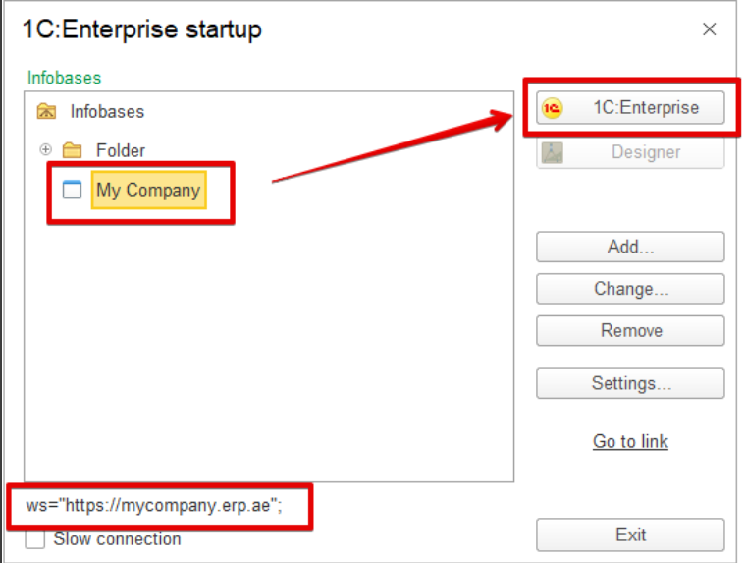Viewport: 745px width, 563px height.
Task: Launch 1C:Enterprise mode
Action: click(630, 108)
